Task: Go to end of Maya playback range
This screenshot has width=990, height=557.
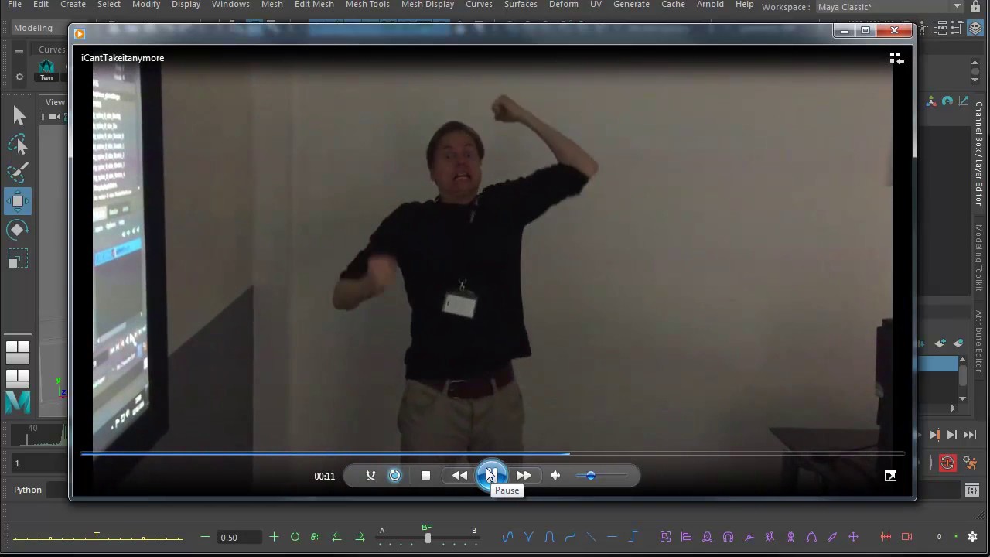Action: click(x=969, y=436)
